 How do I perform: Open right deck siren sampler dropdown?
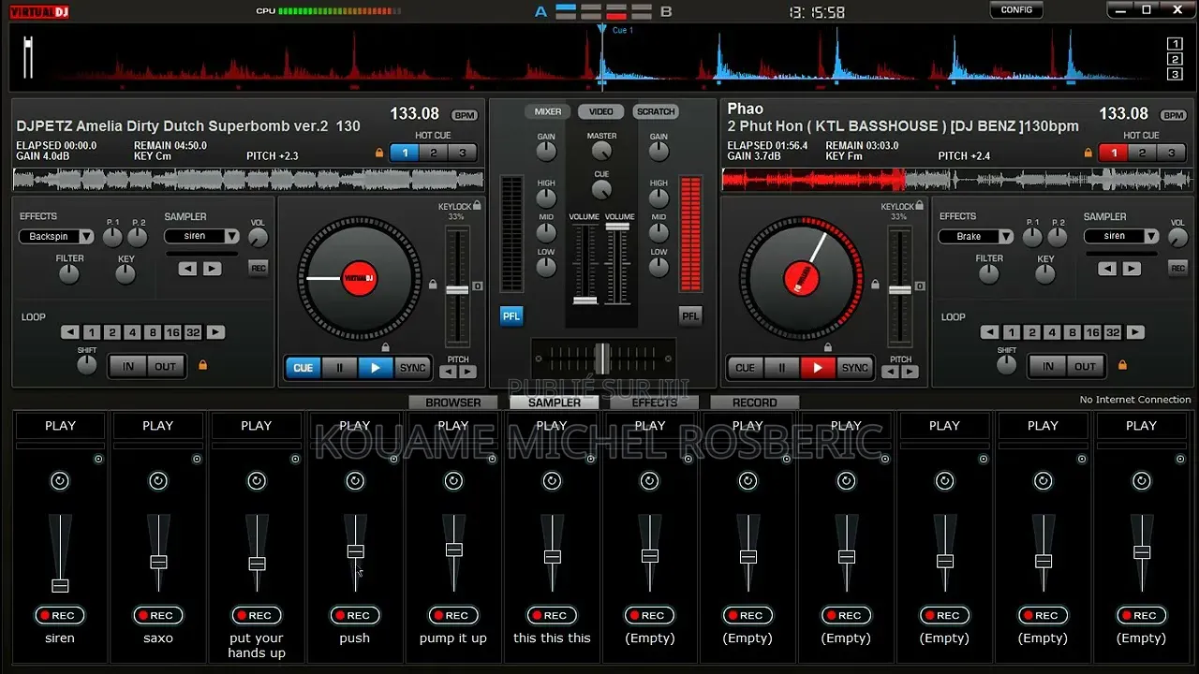click(1121, 237)
